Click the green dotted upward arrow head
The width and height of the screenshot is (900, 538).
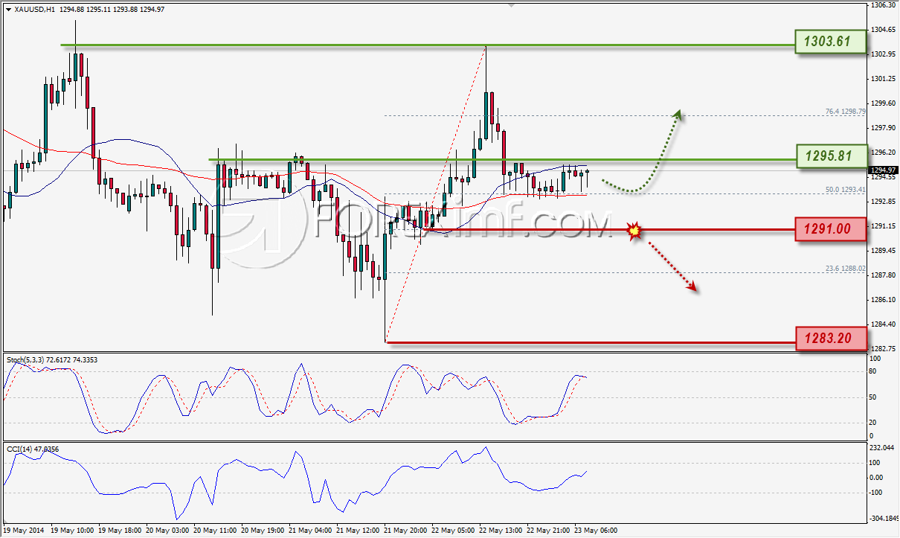[677, 113]
